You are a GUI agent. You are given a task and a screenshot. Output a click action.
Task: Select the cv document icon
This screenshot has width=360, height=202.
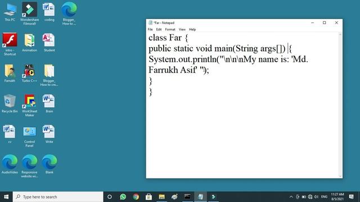click(x=10, y=134)
